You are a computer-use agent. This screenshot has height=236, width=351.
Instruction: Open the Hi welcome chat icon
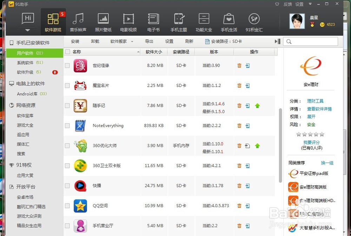[x=28, y=18]
